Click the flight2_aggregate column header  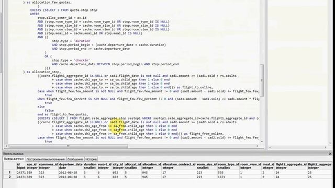tap(320, 166)
